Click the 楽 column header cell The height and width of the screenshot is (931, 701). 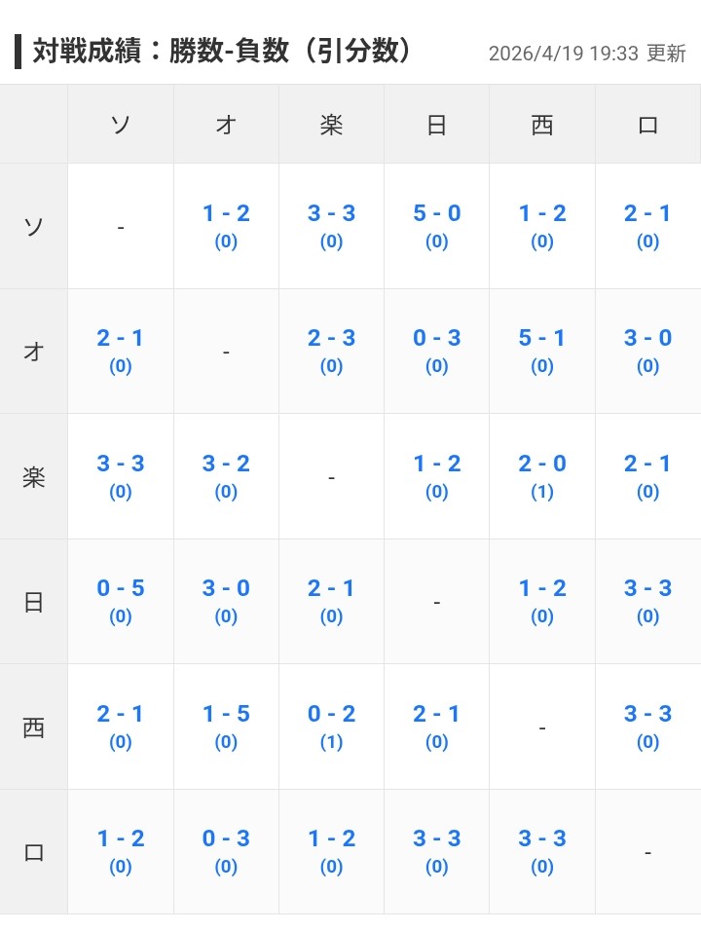coord(331,125)
